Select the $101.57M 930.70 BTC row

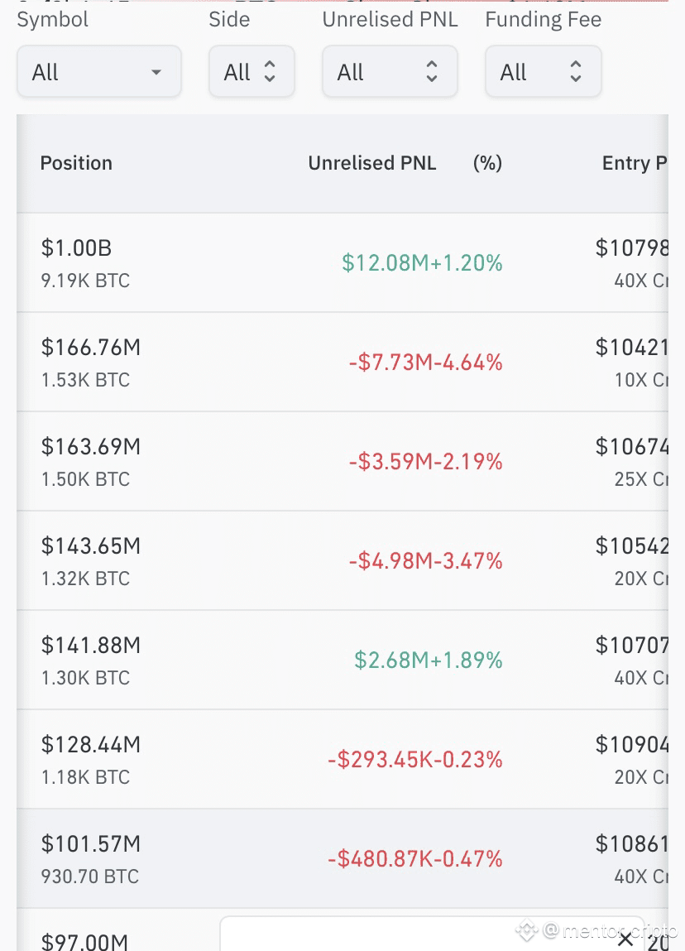click(342, 858)
